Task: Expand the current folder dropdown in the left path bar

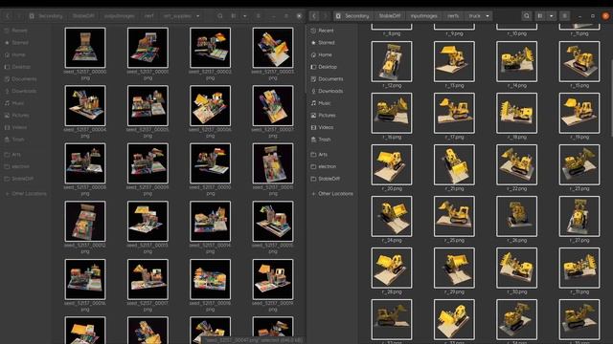Action: pyautogui.click(x=198, y=16)
